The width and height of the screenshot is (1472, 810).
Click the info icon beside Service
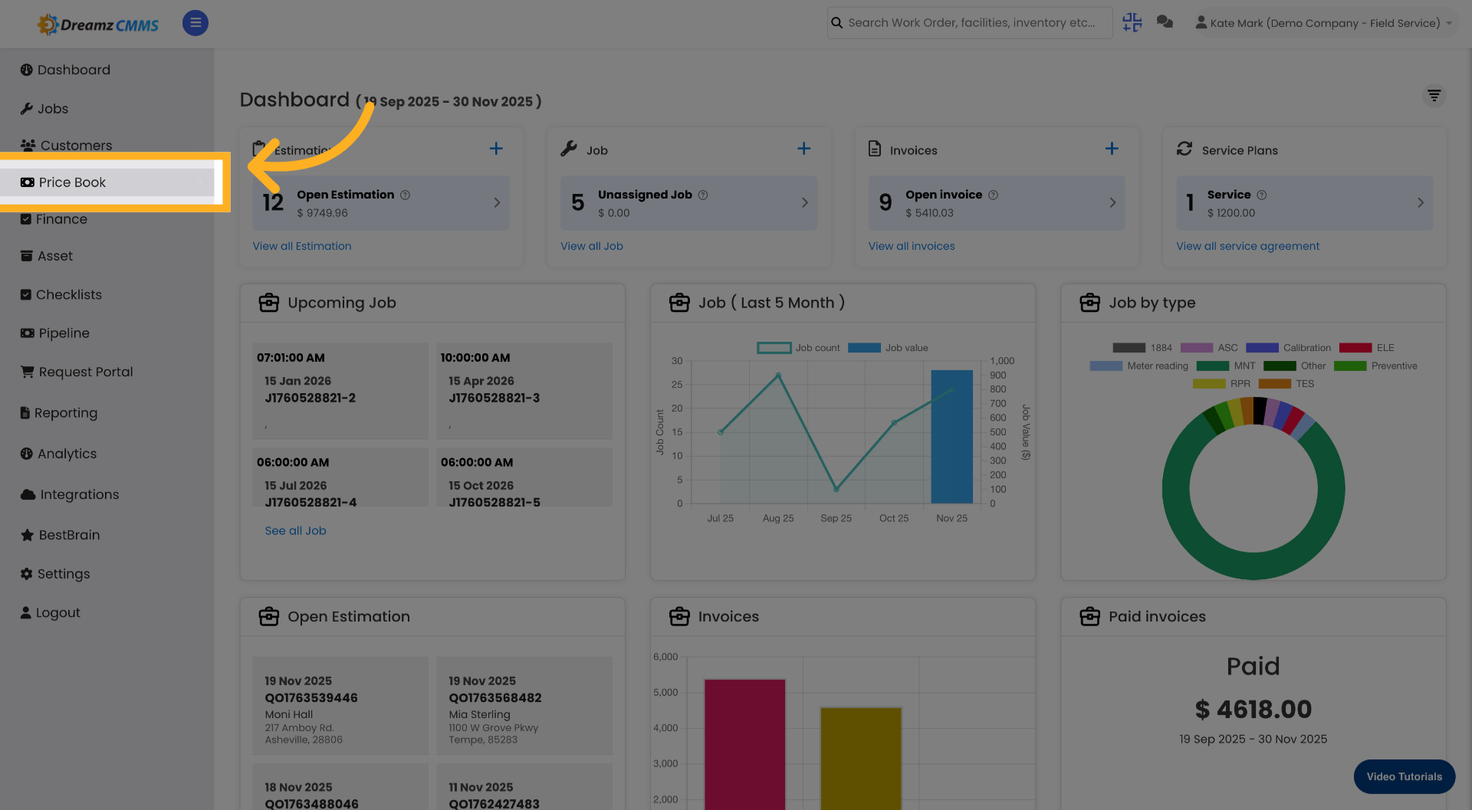click(1262, 195)
